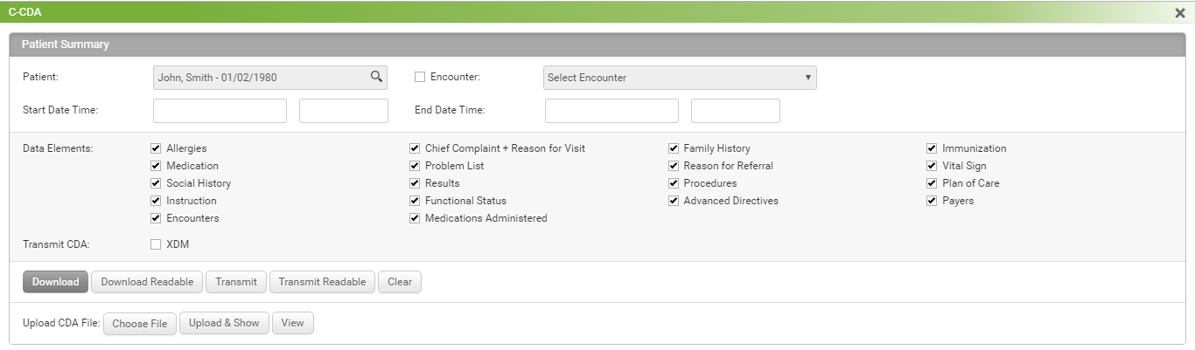1195x350 pixels.
Task: Close the C-CDA dialog
Action: pyautogui.click(x=1180, y=13)
